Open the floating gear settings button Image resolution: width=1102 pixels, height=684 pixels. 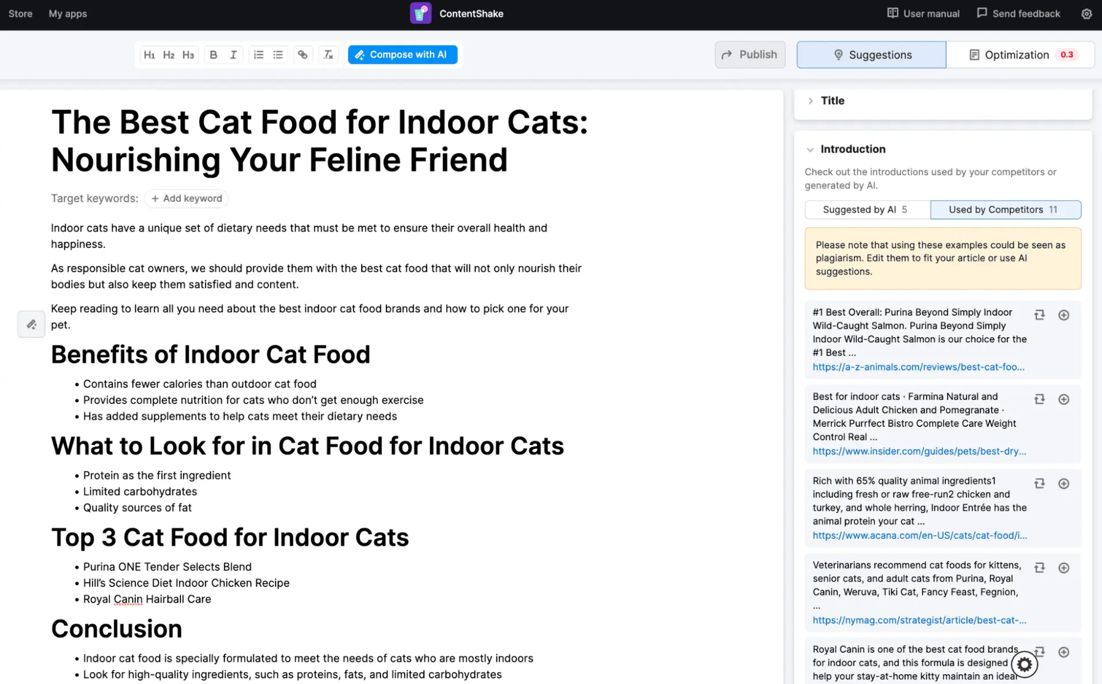point(1025,664)
